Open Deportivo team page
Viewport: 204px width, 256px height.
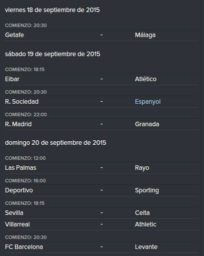click(19, 190)
